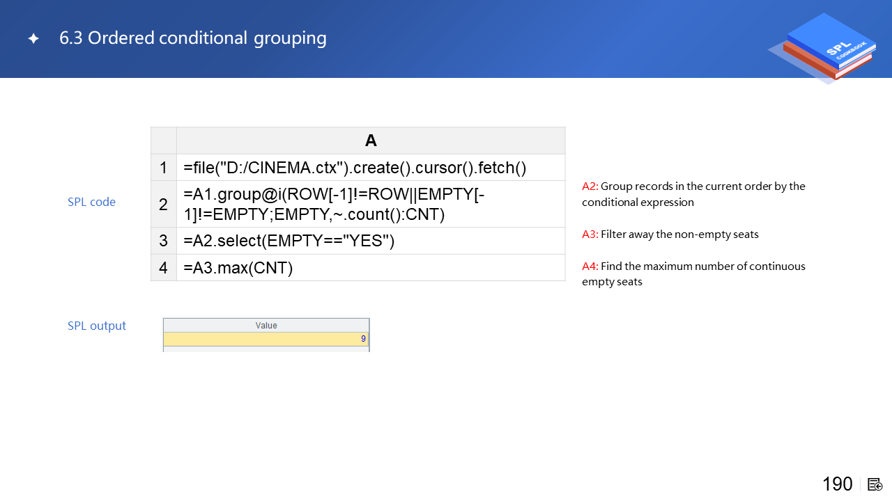Select the column A header of code table

pyautogui.click(x=371, y=141)
